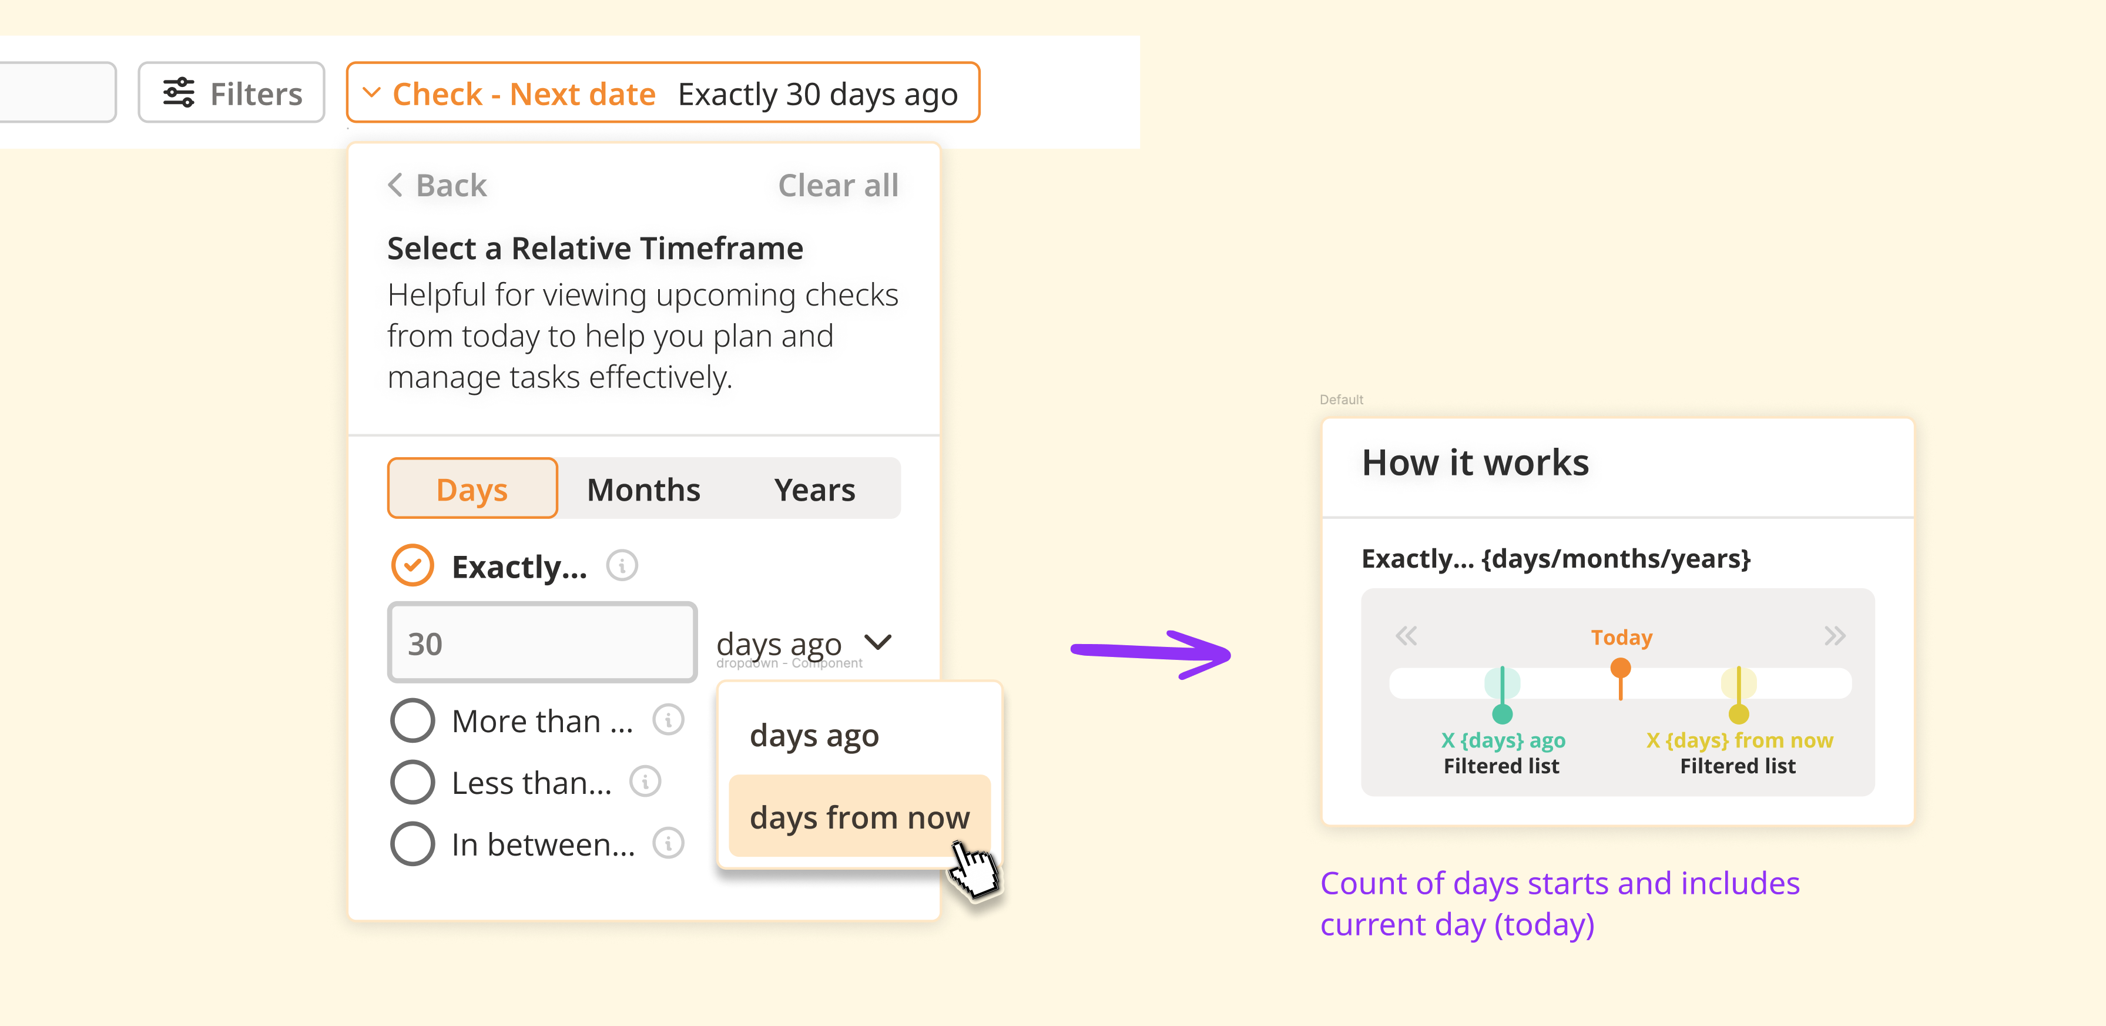Click the info icon beside In between

668,843
